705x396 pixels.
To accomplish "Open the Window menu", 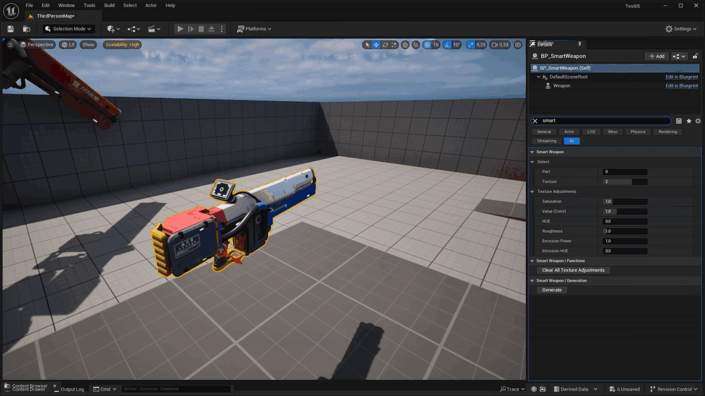I will tap(67, 5).
